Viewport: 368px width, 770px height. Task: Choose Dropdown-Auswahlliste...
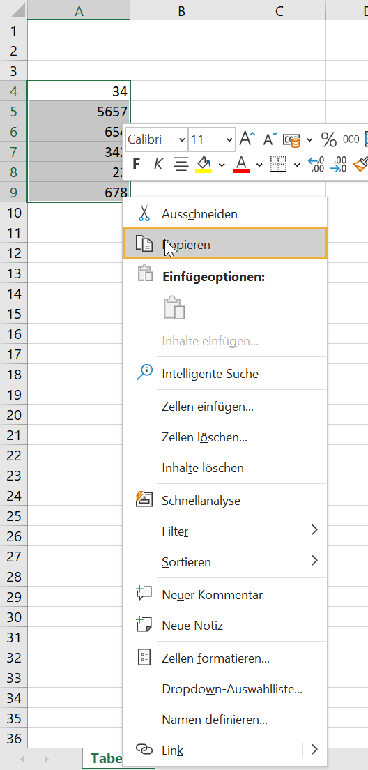(224, 689)
